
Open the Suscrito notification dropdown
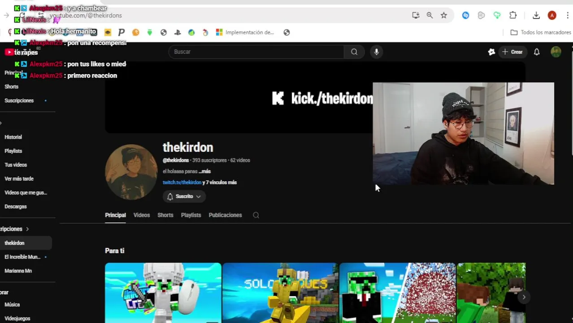pos(184,196)
